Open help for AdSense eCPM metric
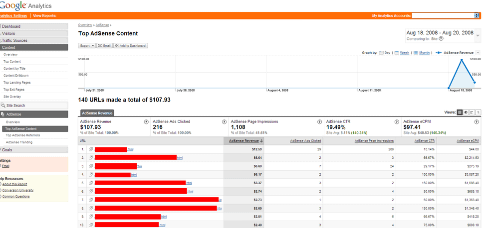This screenshot has height=228, width=483. [477, 121]
